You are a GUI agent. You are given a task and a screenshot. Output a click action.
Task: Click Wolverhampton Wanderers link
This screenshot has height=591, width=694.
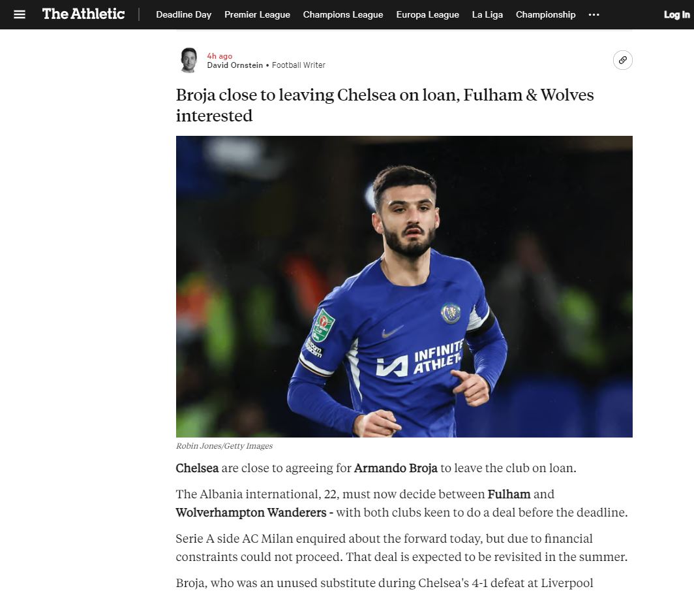click(x=251, y=512)
